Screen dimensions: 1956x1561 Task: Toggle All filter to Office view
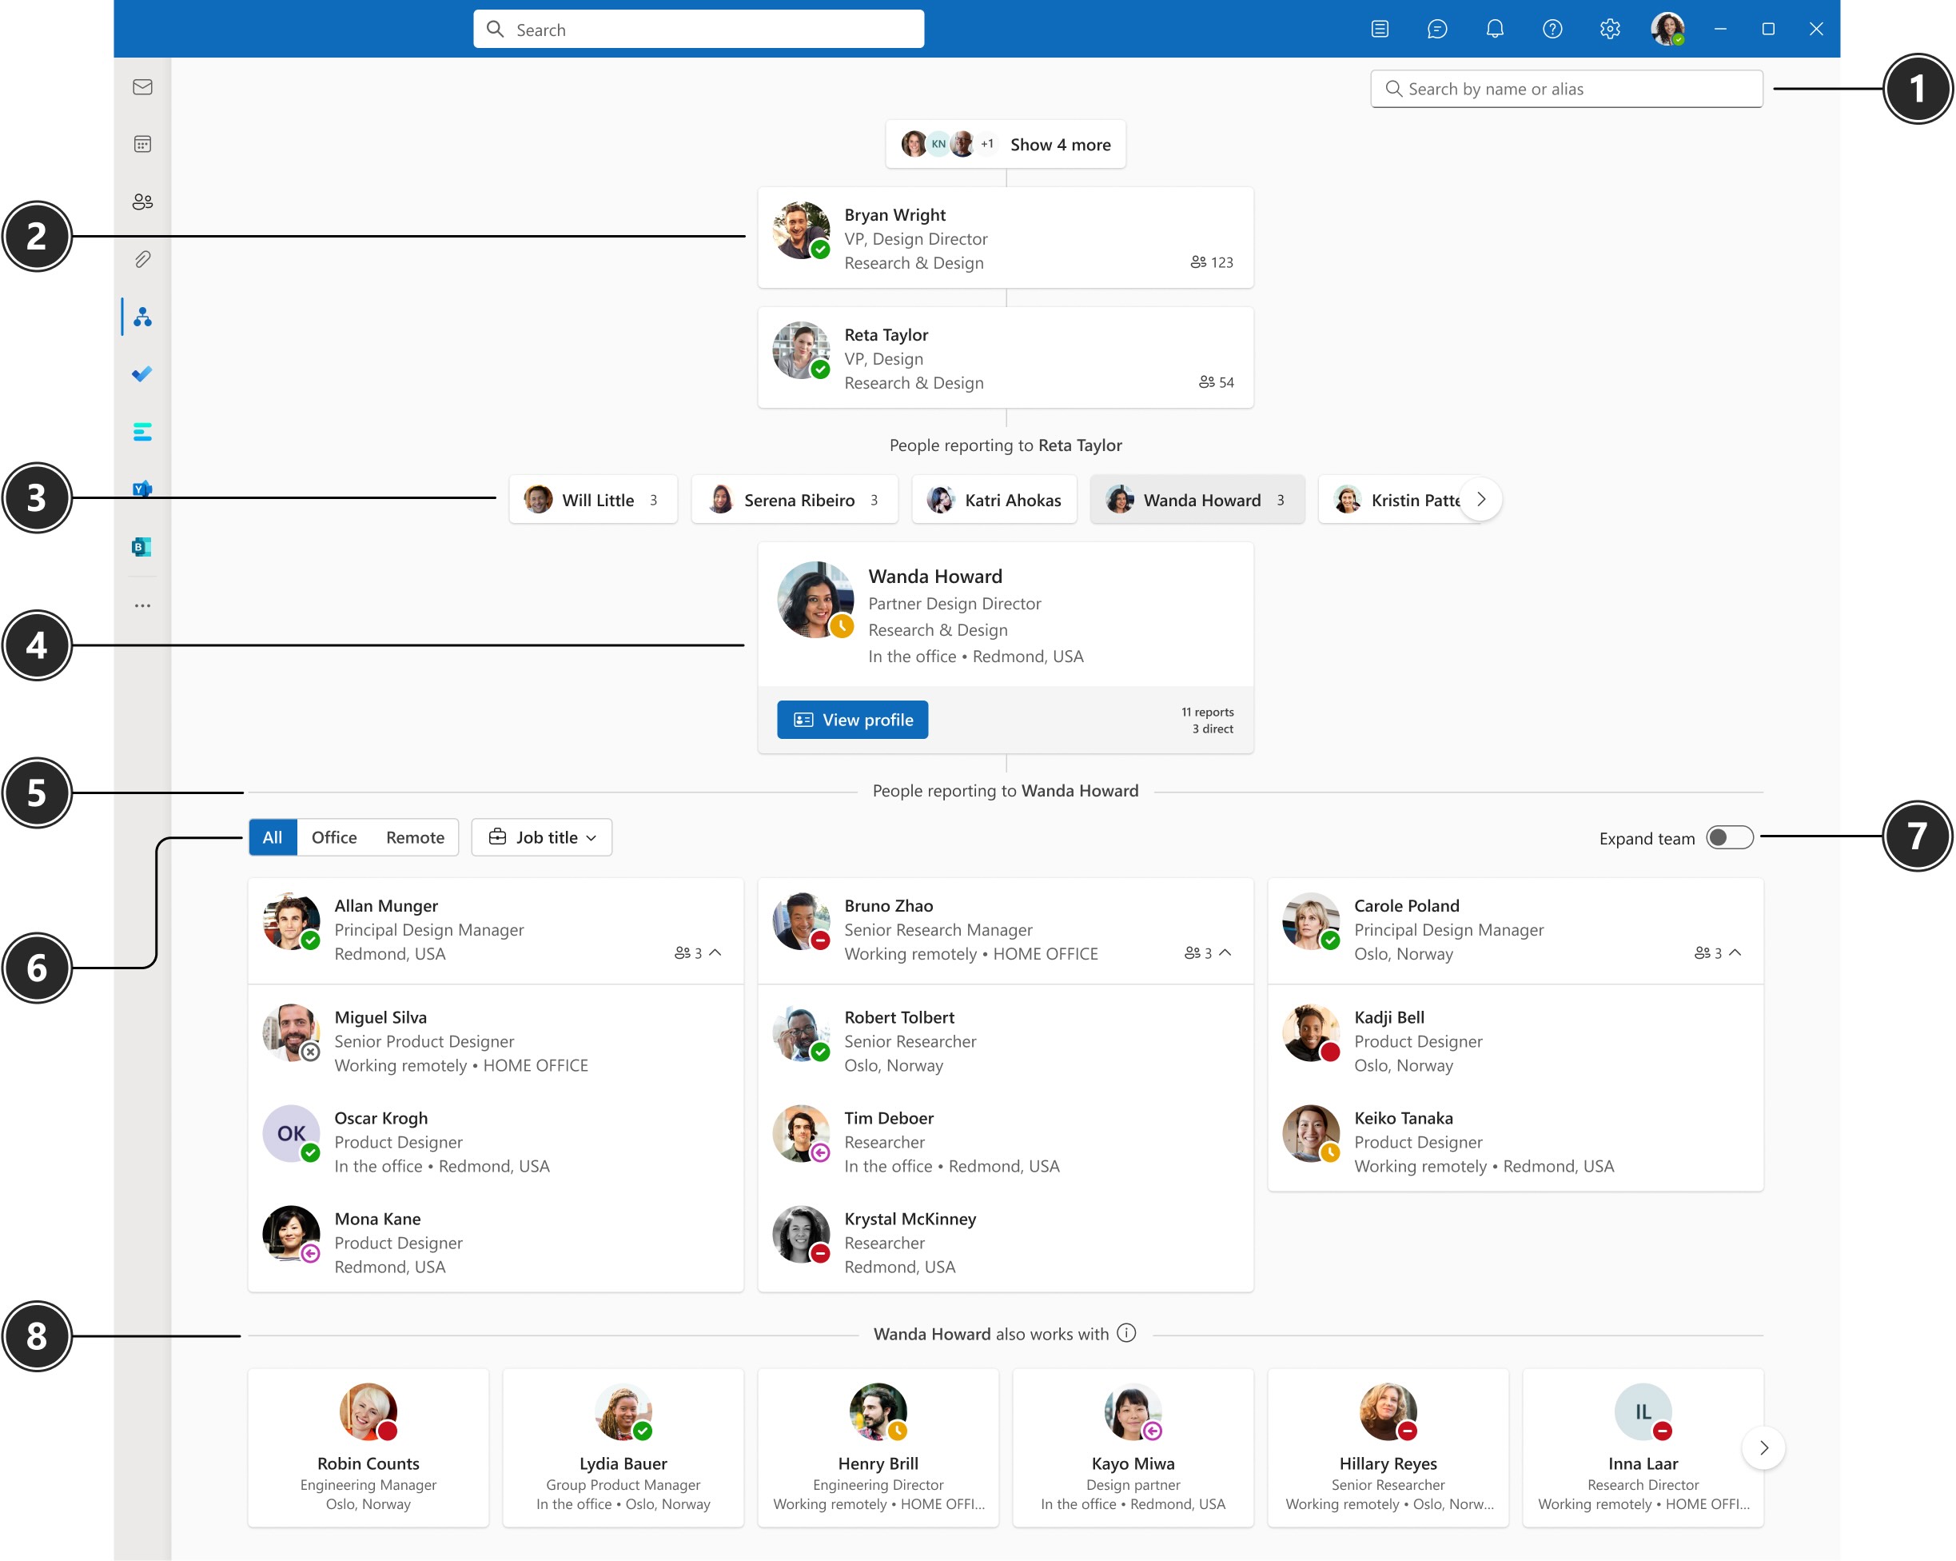point(336,836)
